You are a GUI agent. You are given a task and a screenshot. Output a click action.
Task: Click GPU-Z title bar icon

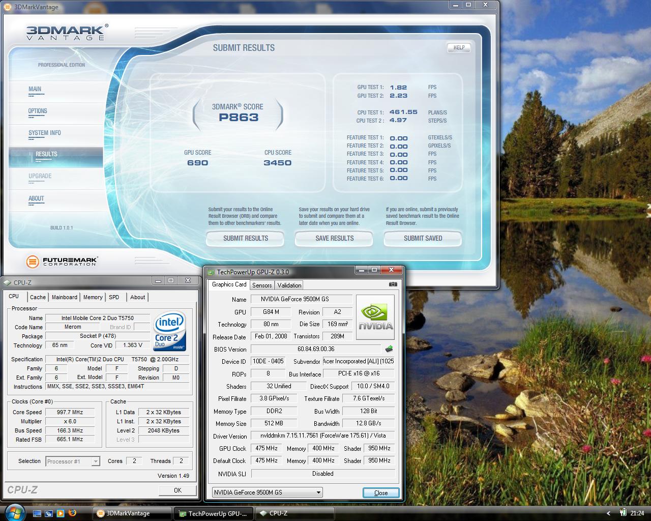tap(211, 272)
